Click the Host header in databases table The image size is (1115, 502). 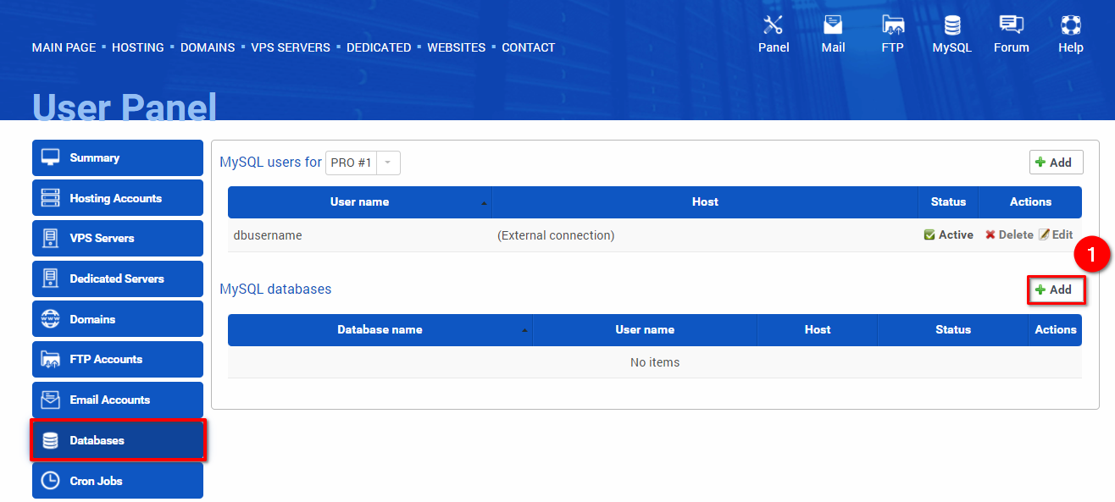coord(818,329)
